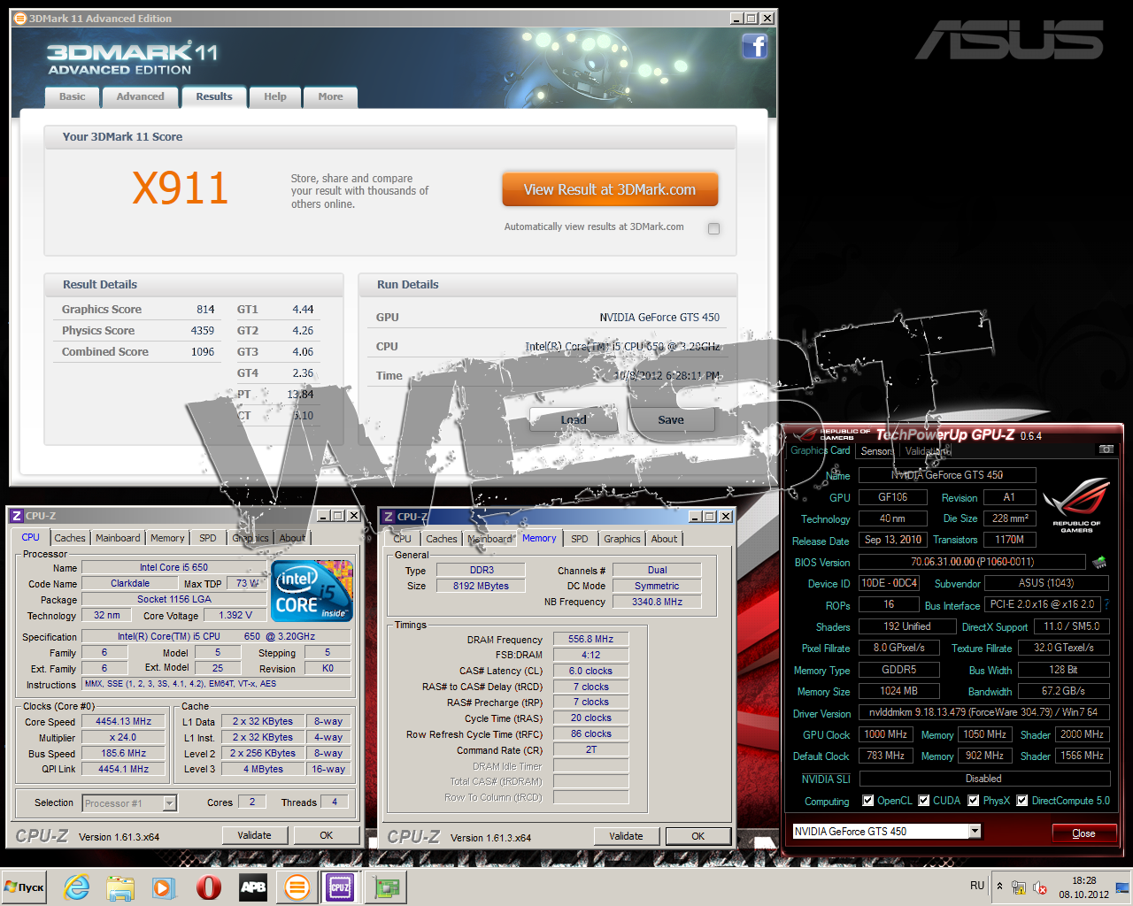Open the Sensors tab in GPU-Z
This screenshot has width=1133, height=906.
[x=877, y=451]
